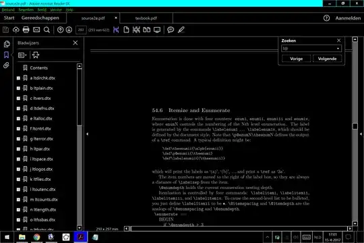Screen dimensions: 364x243
Task: Switch to the texbook.pdf tab
Action: point(146,18)
